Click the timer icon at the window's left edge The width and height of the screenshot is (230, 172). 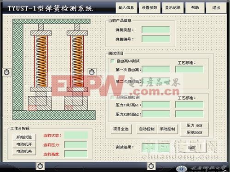(7, 72)
